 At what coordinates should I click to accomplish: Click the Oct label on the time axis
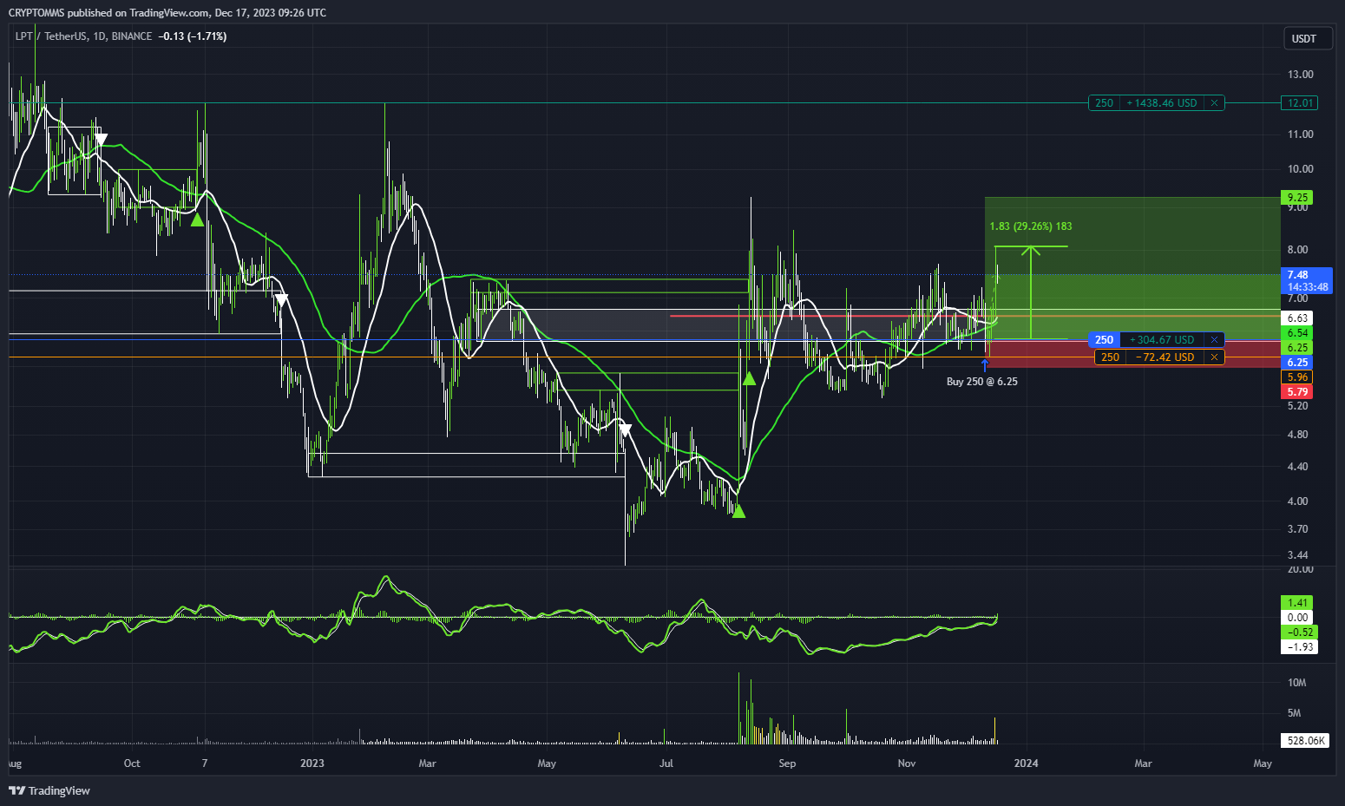click(132, 763)
